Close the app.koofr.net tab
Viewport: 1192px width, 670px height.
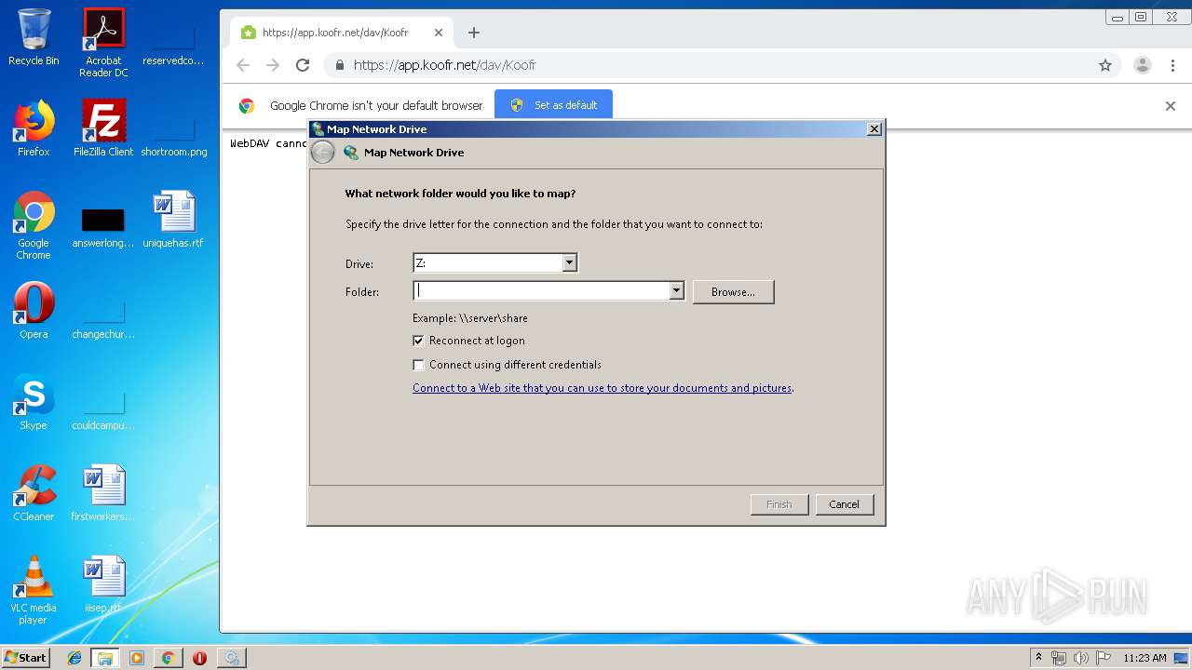(x=439, y=33)
